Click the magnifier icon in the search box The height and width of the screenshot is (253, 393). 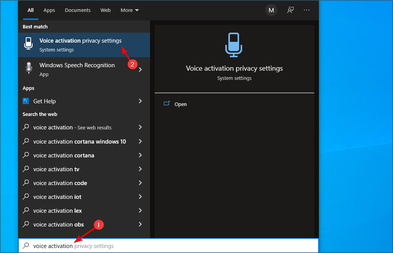[26, 246]
